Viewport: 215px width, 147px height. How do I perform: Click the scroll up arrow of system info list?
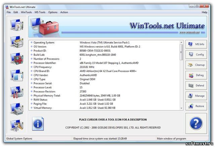coord(181,42)
